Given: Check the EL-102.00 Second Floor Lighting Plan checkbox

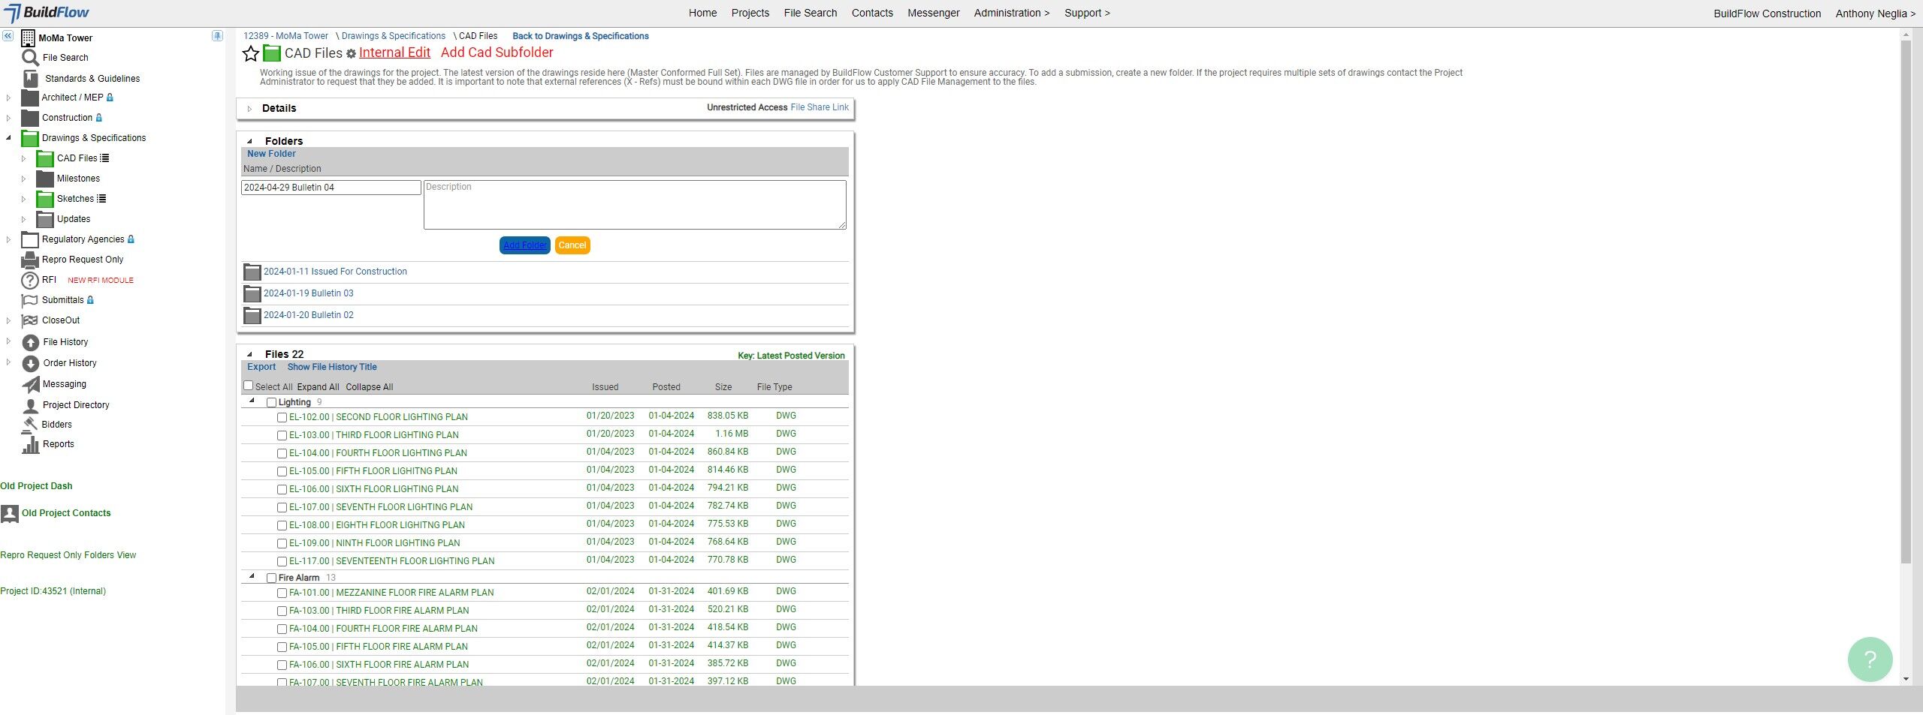Looking at the screenshot, I should pyautogui.click(x=282, y=417).
